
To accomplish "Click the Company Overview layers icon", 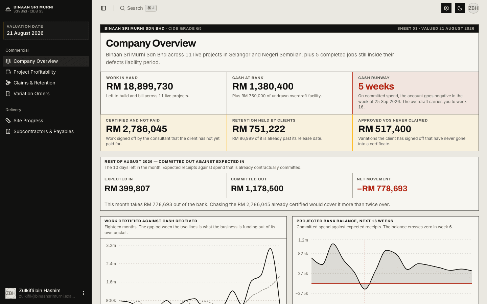I will (8, 61).
